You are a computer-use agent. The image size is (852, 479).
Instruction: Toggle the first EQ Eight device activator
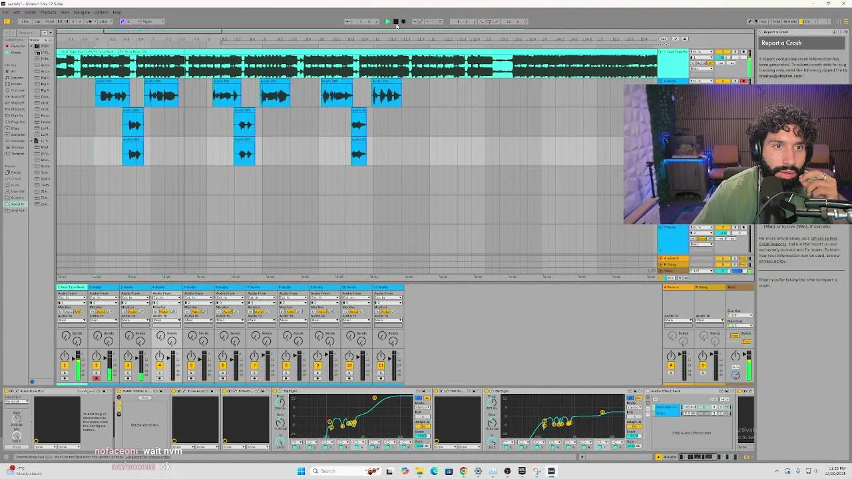coord(276,391)
